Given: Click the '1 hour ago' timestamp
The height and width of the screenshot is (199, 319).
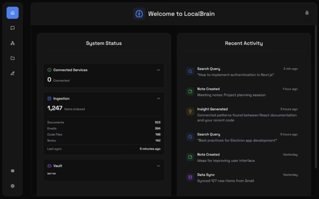Looking at the screenshot, I should click(290, 89).
